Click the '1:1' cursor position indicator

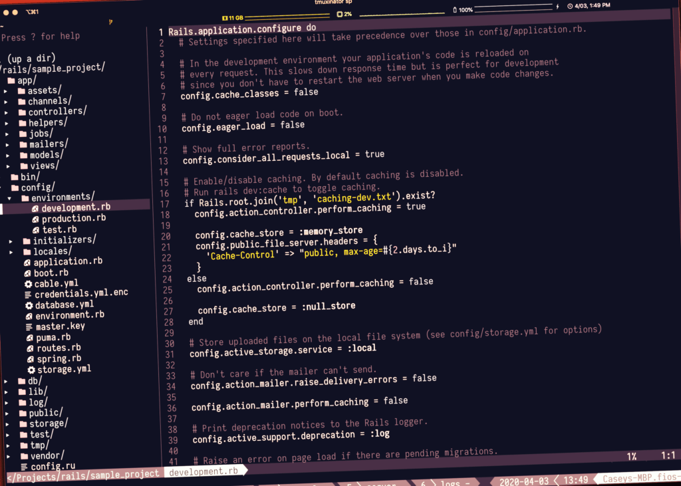(668, 455)
